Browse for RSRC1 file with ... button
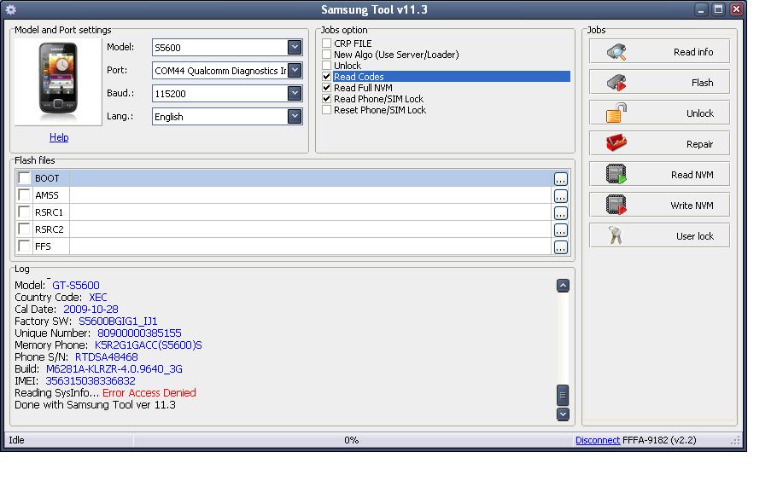Viewport: 777px width, 504px height. [560, 213]
